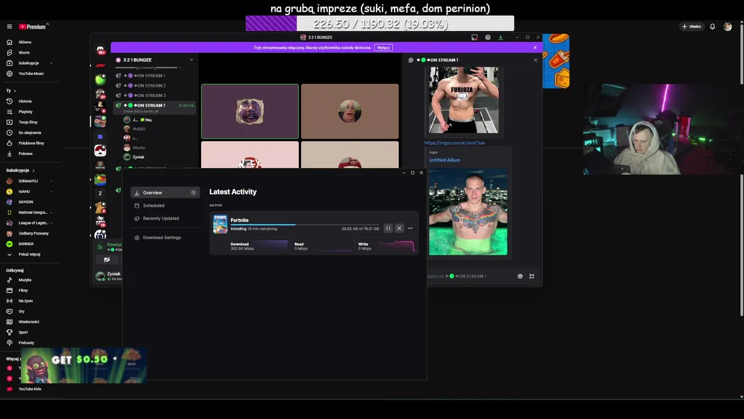Click the top-right brown participant video tile
Image resolution: width=744 pixels, height=419 pixels.
tap(350, 112)
